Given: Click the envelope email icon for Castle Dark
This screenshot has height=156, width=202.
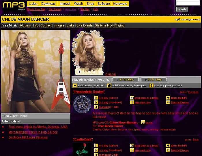Looking at the screenshot, I should pyautogui.click(x=132, y=146).
